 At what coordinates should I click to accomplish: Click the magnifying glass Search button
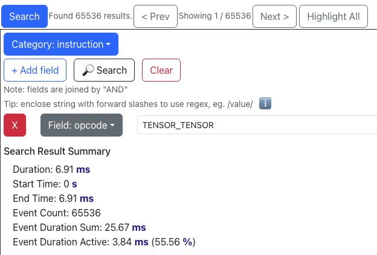104,70
